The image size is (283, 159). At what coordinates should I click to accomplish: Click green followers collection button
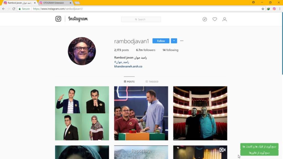[x=259, y=153]
